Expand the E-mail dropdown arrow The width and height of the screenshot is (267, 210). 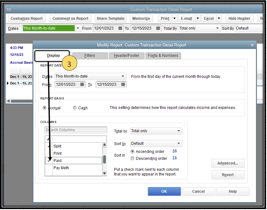click(x=198, y=18)
